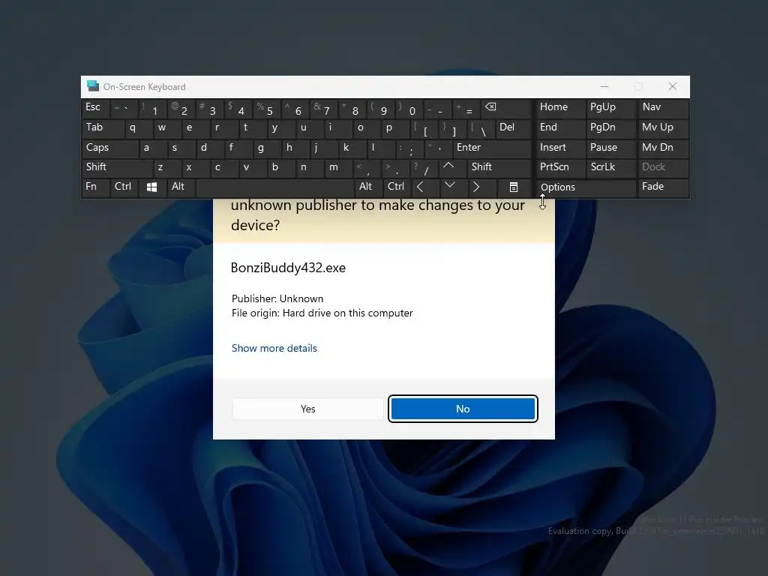Viewport: 768px width, 576px height.
Task: Click the Mv Up key
Action: tap(663, 127)
